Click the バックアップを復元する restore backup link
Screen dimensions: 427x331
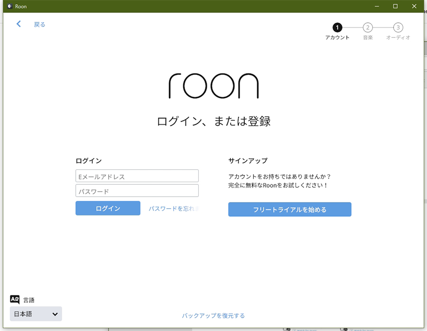(213, 315)
